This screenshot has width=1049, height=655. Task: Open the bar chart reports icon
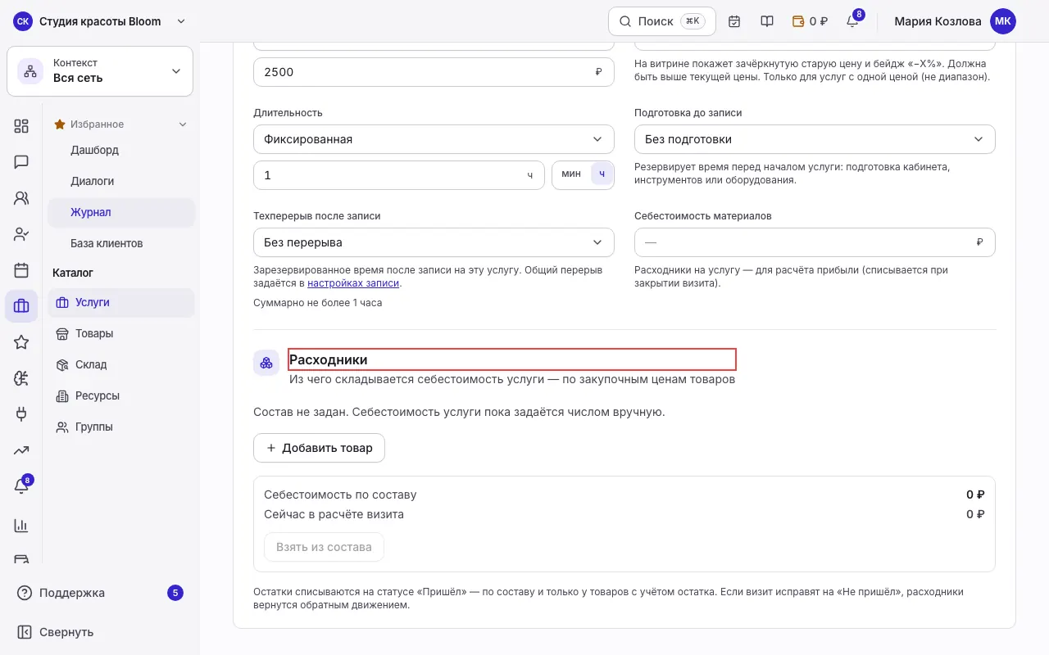pos(21,526)
